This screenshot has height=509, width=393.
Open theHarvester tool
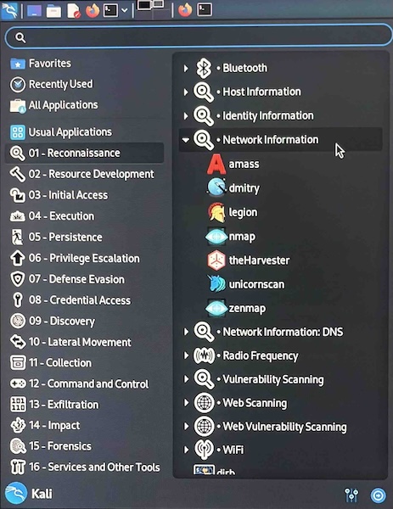pos(248,260)
